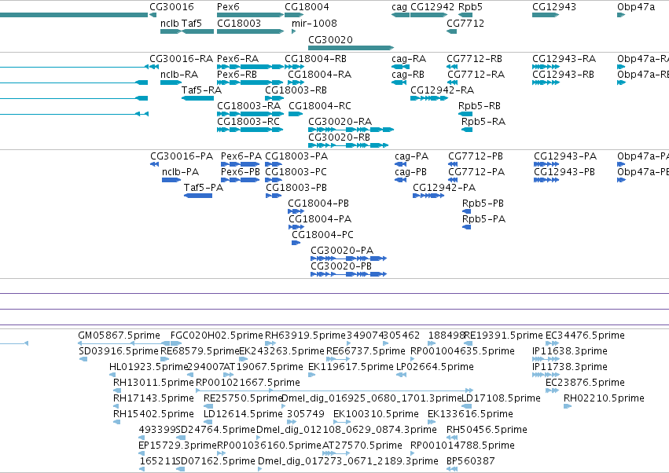
Task: Click EST SD03916.5prime
Action: click(119, 351)
